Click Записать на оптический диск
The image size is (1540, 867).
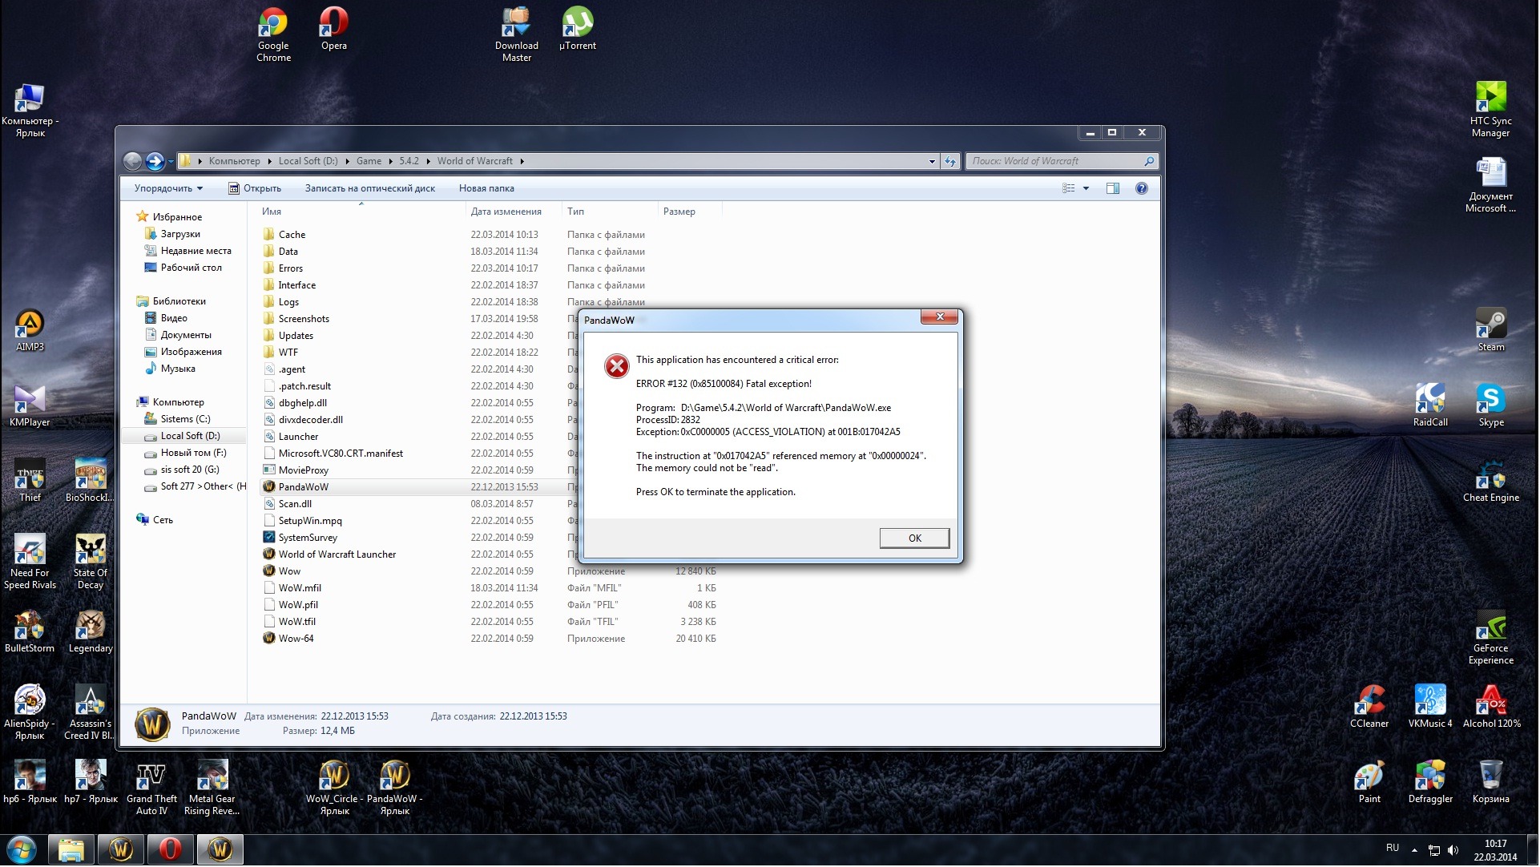click(x=370, y=188)
